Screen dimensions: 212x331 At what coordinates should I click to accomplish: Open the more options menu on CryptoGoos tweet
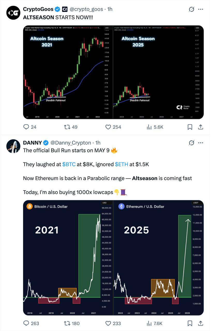pyautogui.click(x=201, y=9)
